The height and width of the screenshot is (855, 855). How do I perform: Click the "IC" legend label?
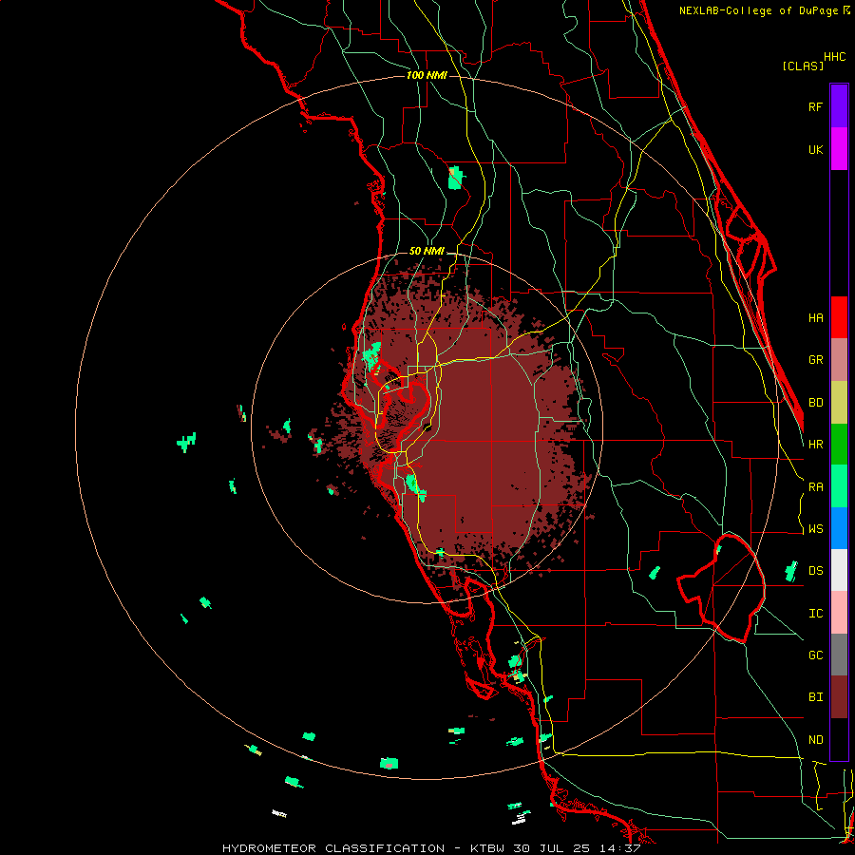[x=816, y=614]
